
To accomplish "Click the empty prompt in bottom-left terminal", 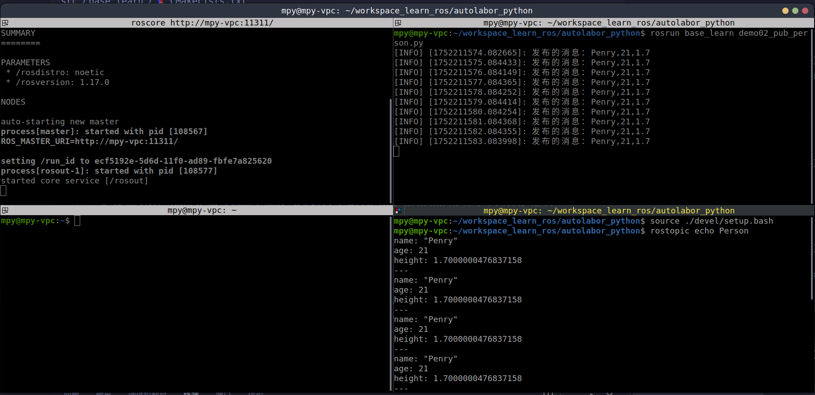I will 77,221.
